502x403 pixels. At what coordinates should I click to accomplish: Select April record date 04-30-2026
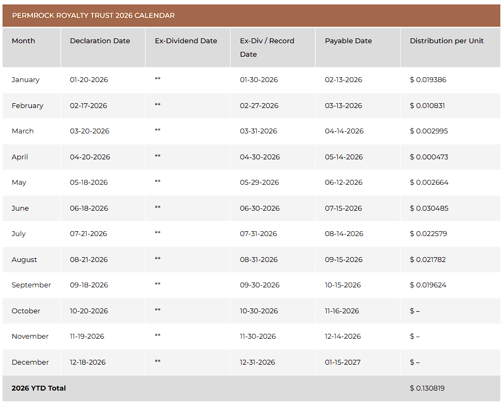click(x=260, y=157)
